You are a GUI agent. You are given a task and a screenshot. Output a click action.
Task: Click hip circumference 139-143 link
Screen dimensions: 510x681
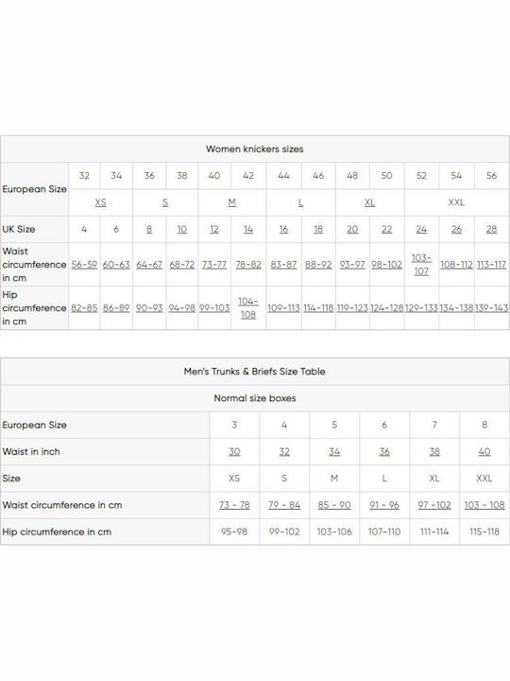491,308
